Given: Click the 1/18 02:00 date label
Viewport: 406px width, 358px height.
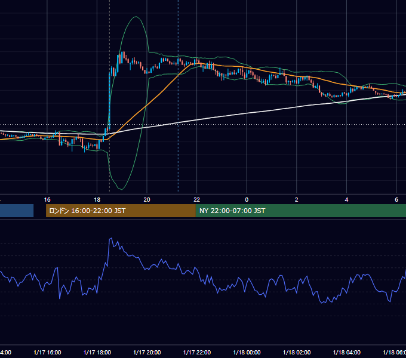Looking at the screenshot, I should pos(297,352).
